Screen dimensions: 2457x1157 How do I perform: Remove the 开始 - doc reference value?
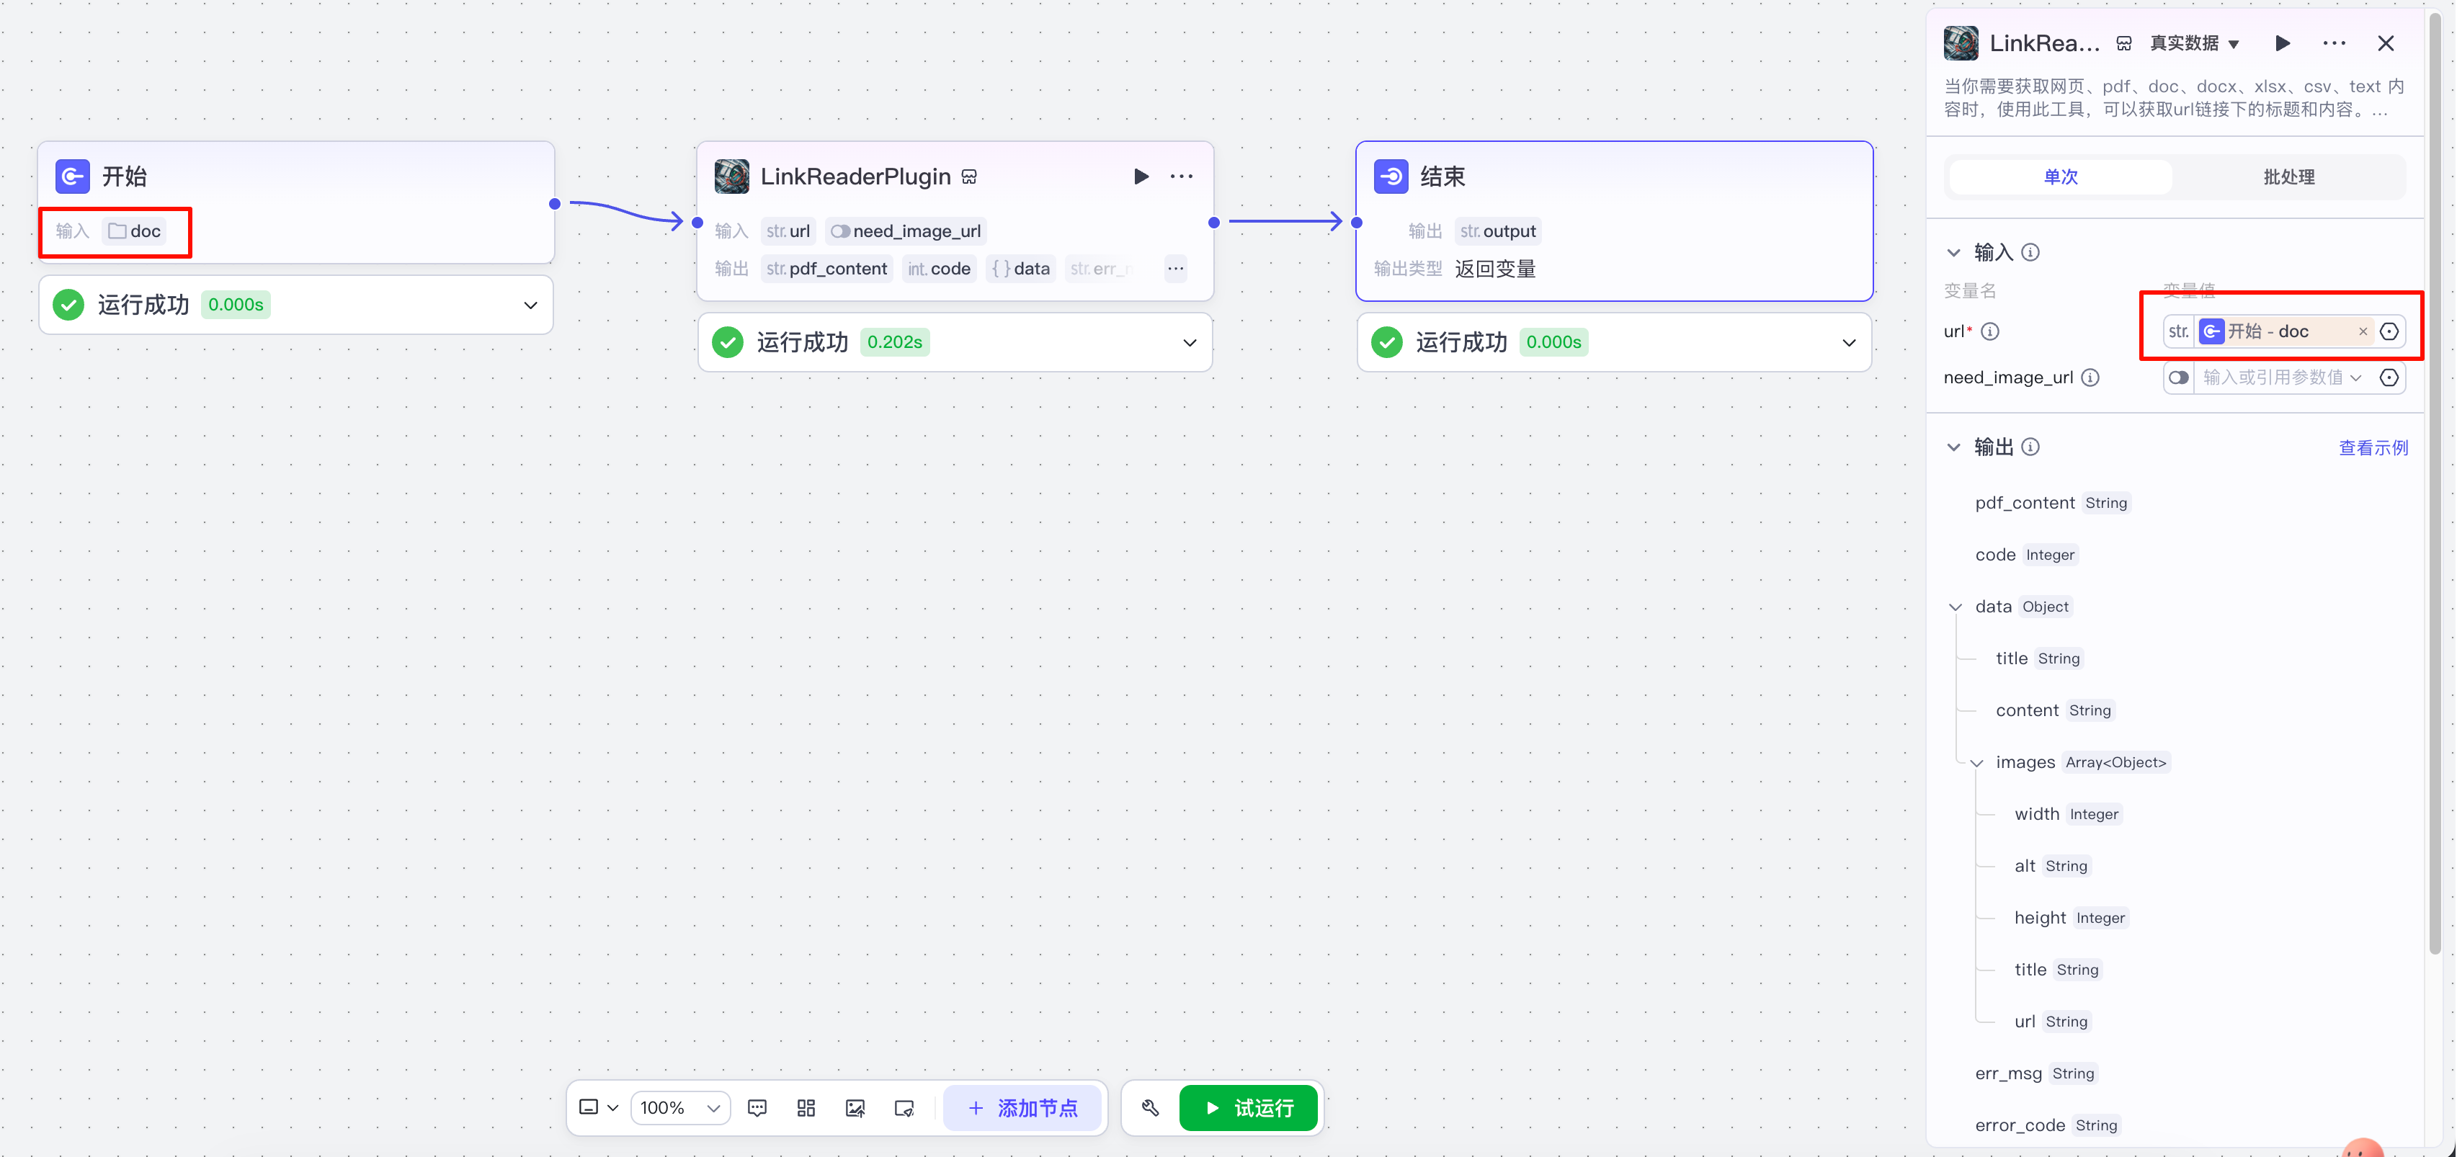[2363, 332]
